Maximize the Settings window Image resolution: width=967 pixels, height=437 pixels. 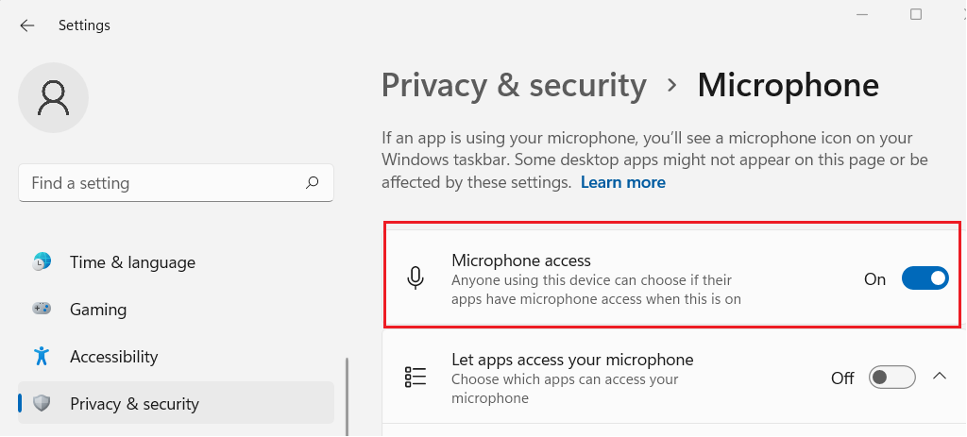coord(916,14)
